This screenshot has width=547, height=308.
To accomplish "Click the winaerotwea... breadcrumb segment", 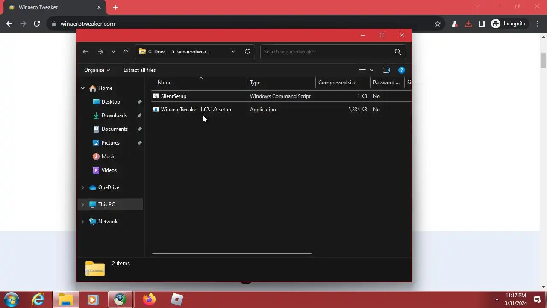I will 194,52.
